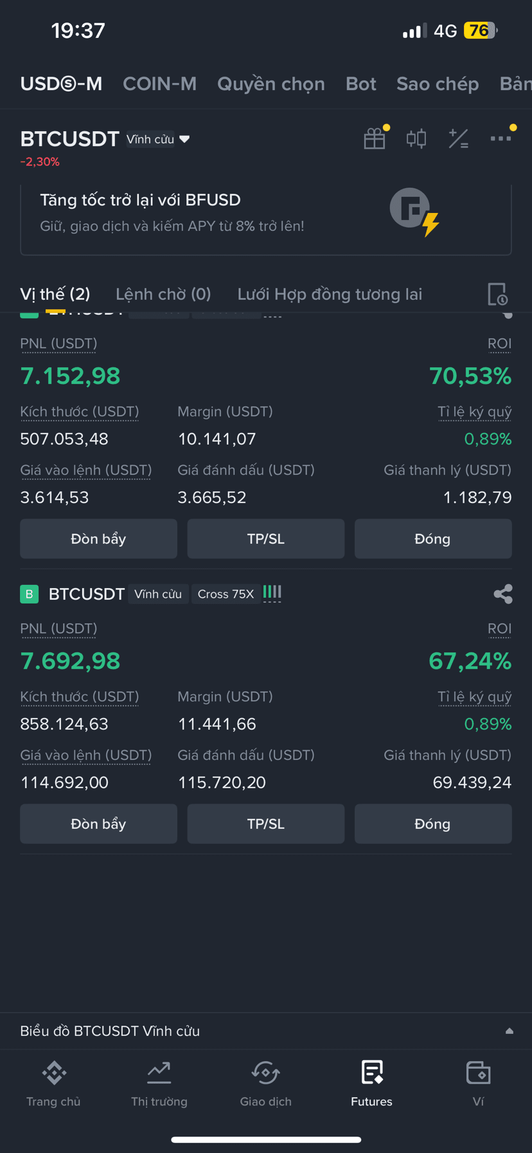The height and width of the screenshot is (1153, 532).
Task: Open order history clock-document icon
Action: [x=497, y=294]
